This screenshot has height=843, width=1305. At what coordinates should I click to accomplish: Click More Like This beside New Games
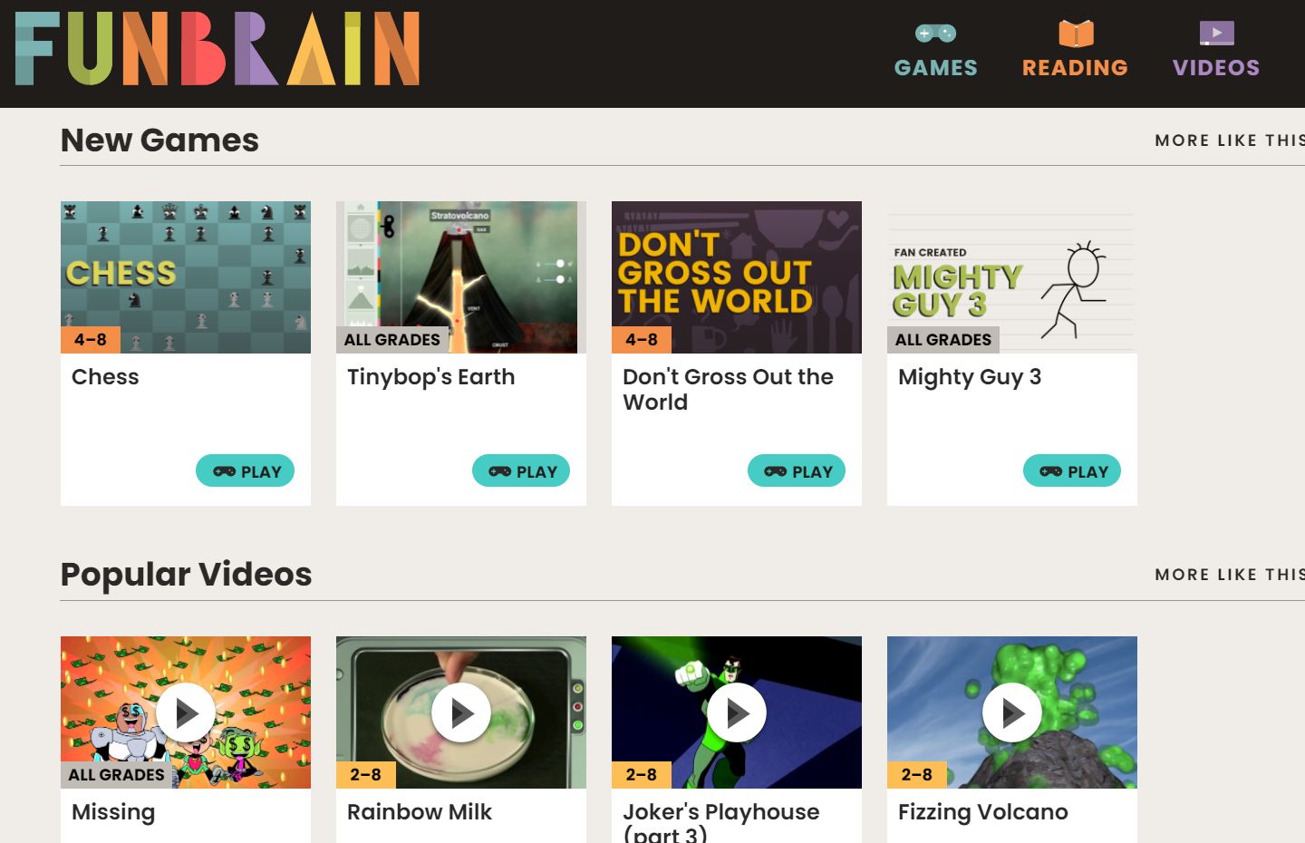coord(1230,140)
